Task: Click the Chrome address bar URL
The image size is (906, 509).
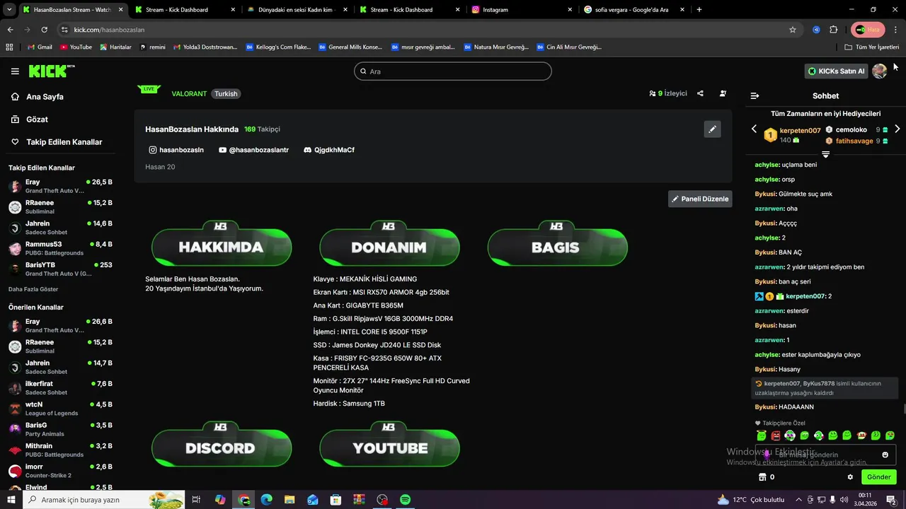Action: click(109, 30)
